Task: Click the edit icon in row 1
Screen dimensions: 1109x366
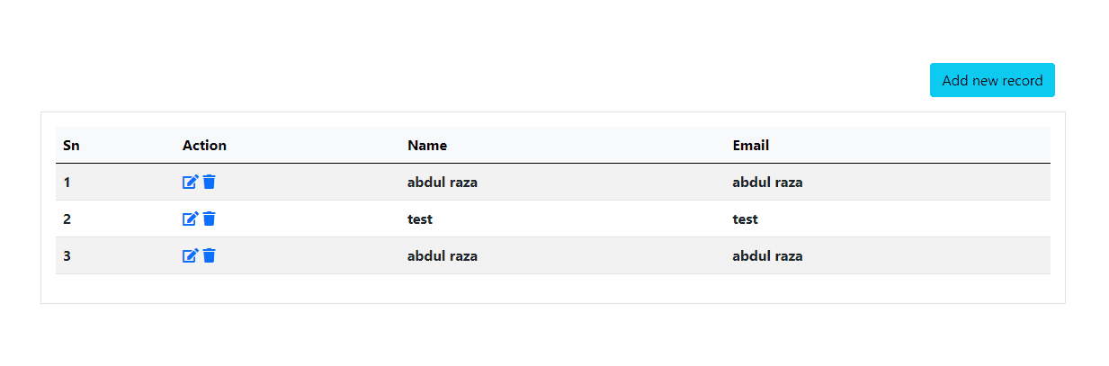Action: pos(190,183)
